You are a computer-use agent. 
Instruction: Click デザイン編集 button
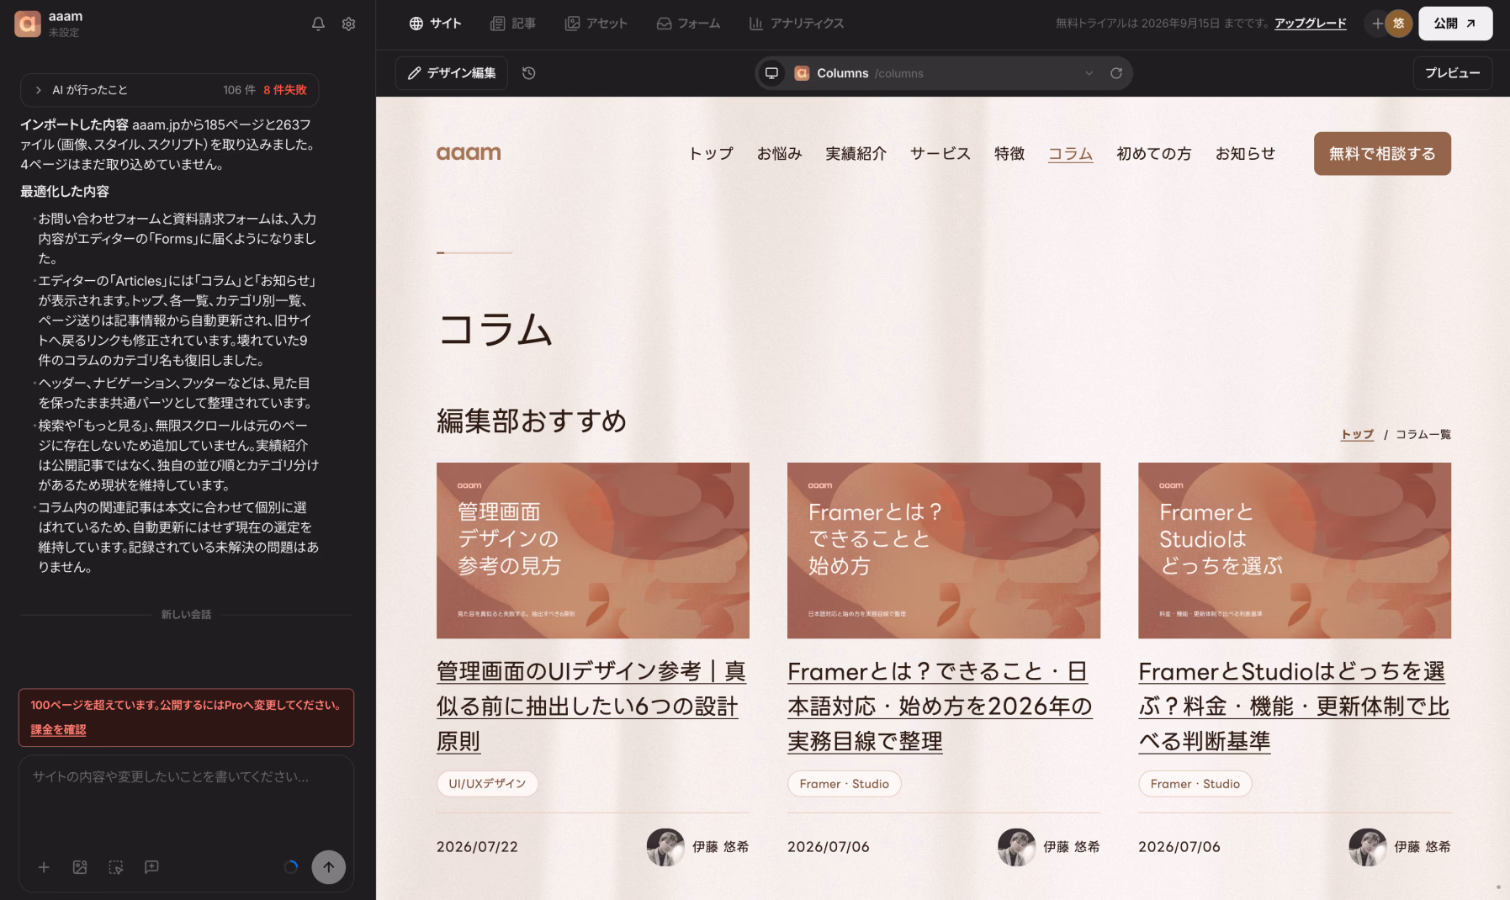452,73
